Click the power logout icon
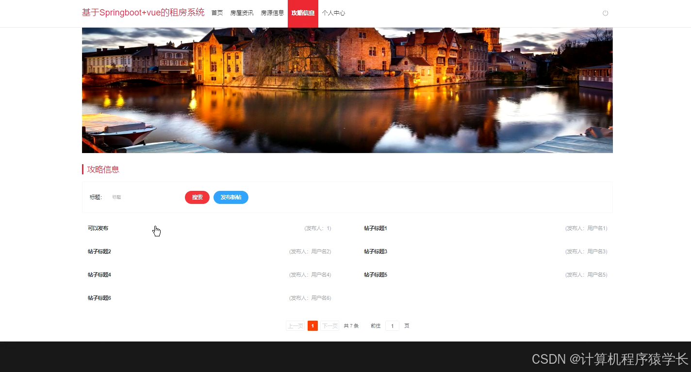 [605, 13]
